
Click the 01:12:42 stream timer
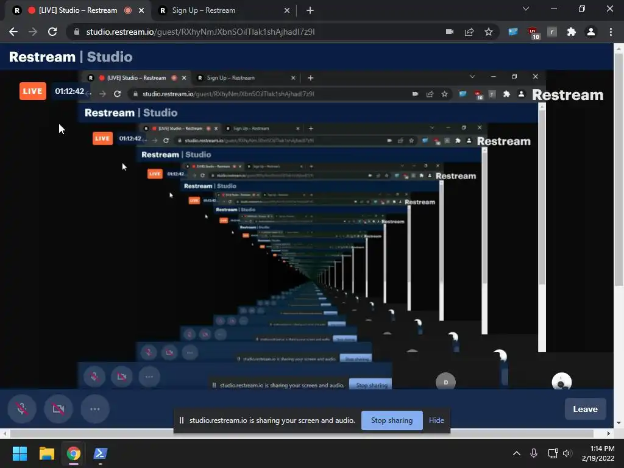[69, 91]
